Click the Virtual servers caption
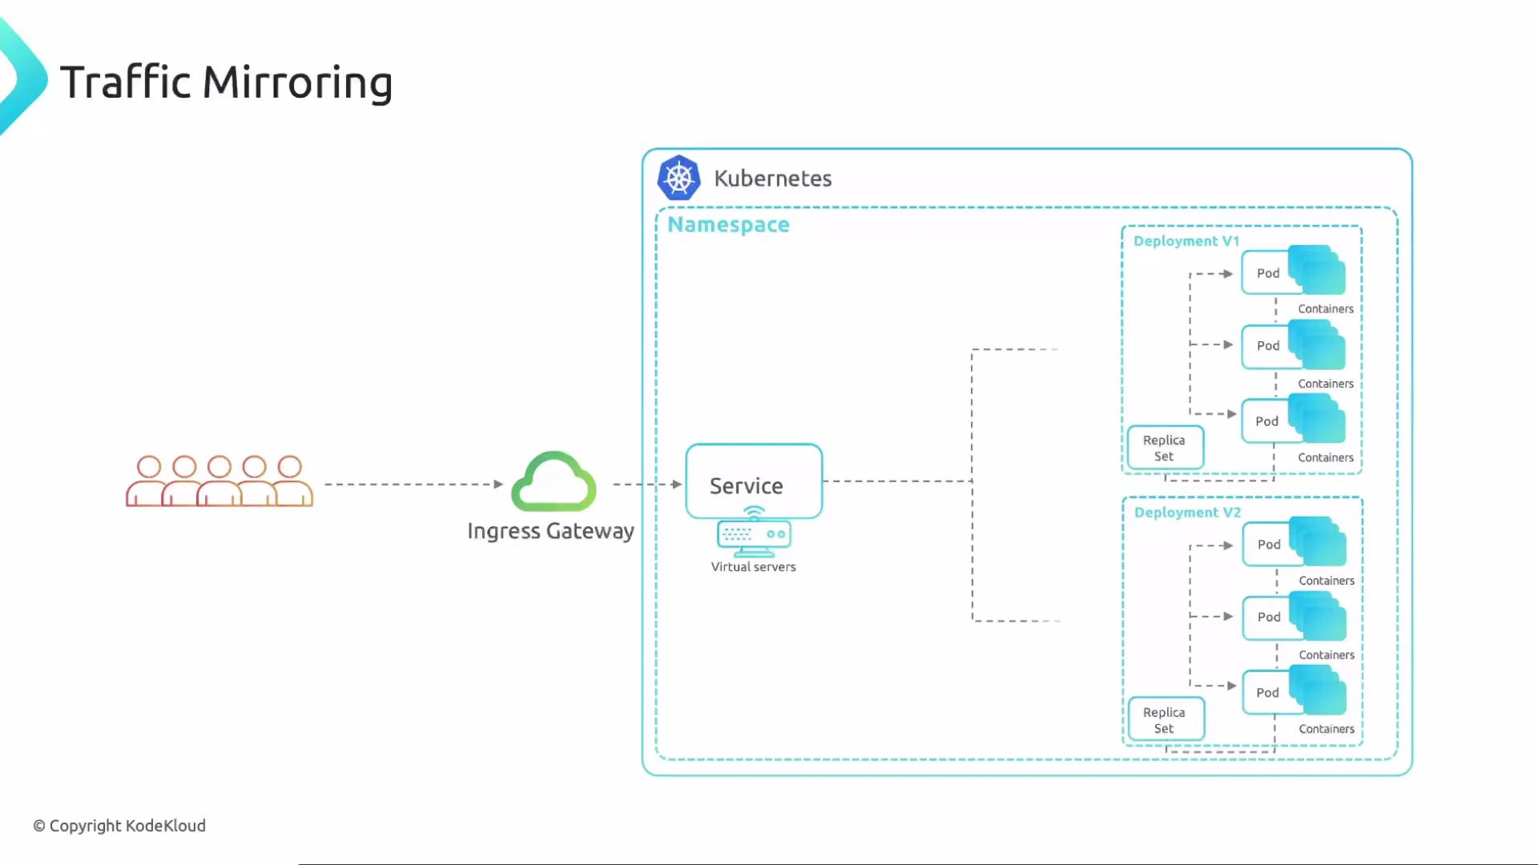 coord(754,567)
